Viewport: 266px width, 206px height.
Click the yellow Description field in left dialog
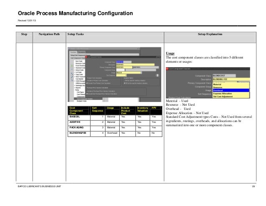tap(136, 65)
